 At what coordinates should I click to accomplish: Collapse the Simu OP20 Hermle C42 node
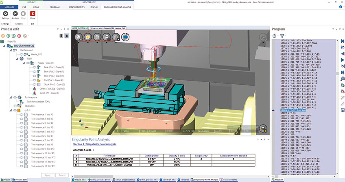[x=4, y=46]
